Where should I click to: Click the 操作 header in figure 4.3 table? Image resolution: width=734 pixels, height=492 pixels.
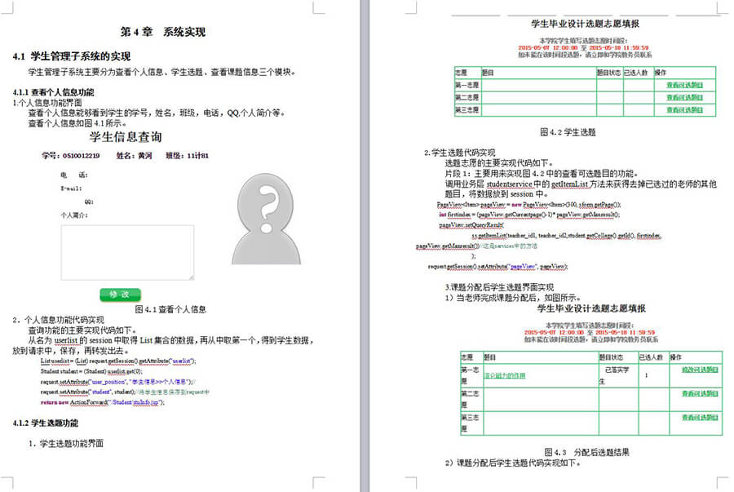pyautogui.click(x=676, y=357)
